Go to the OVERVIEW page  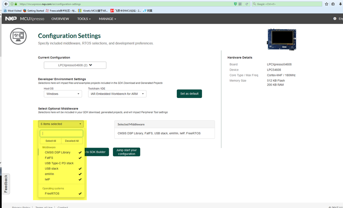coord(60,19)
